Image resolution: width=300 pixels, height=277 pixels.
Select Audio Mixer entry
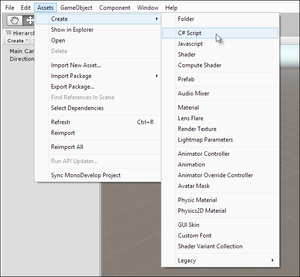(194, 93)
